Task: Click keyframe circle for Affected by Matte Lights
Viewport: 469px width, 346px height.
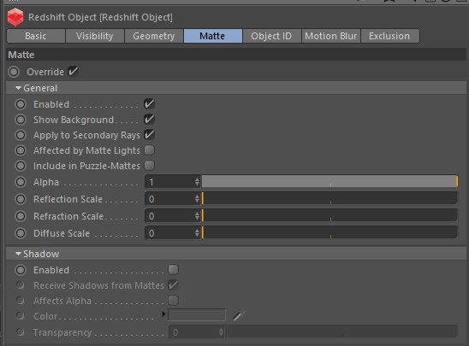Action: 21,150
